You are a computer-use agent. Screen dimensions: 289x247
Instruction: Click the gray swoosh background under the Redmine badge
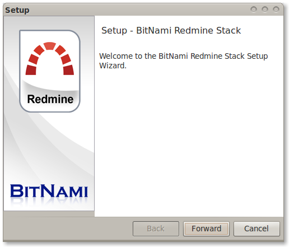[x=49, y=146]
